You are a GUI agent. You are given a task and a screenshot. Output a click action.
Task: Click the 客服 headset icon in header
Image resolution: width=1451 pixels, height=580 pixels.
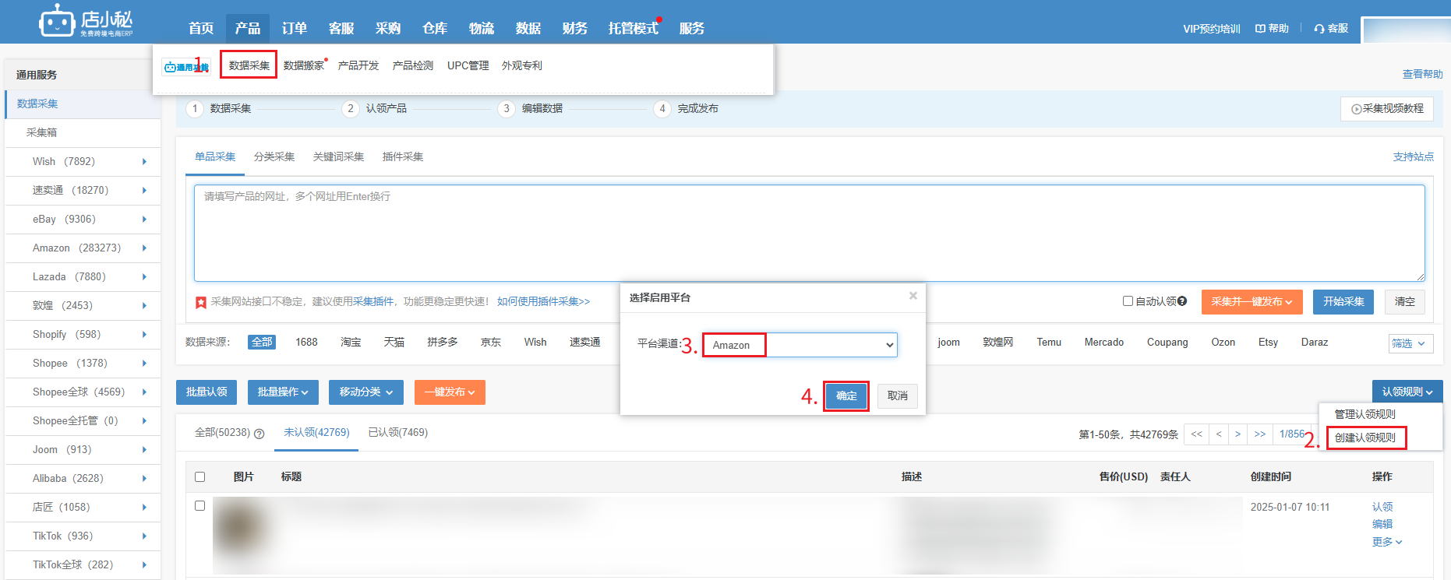coord(1319,29)
